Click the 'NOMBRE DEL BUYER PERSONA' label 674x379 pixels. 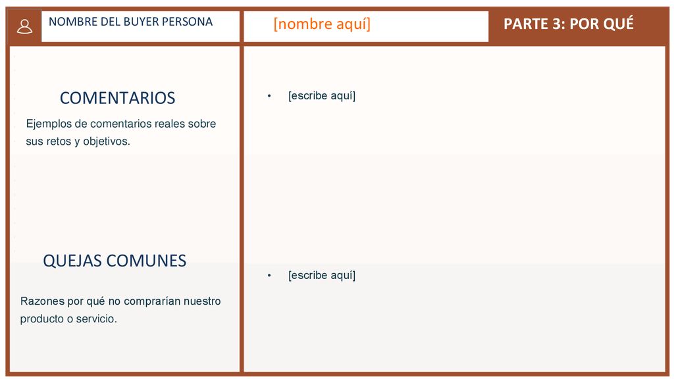(131, 22)
